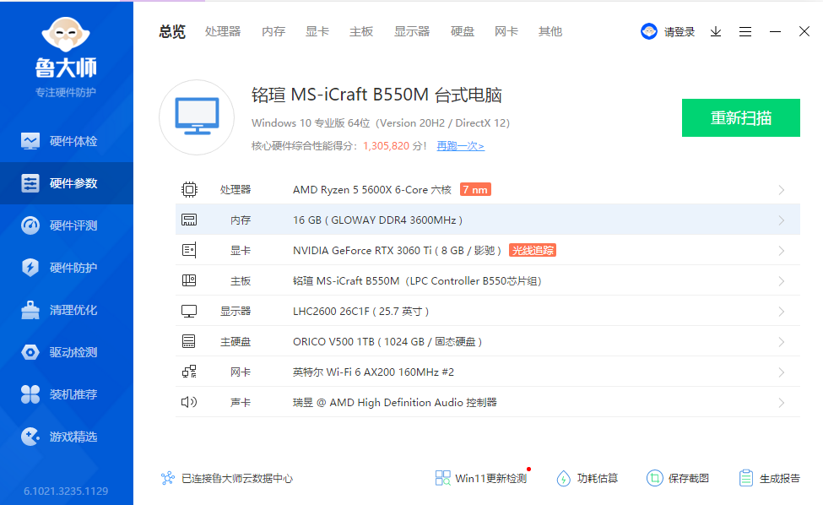Click the Win11 update check icon
The width and height of the screenshot is (823, 505).
click(x=442, y=478)
